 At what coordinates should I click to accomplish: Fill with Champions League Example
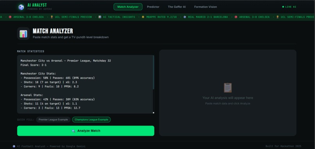tap(91, 120)
